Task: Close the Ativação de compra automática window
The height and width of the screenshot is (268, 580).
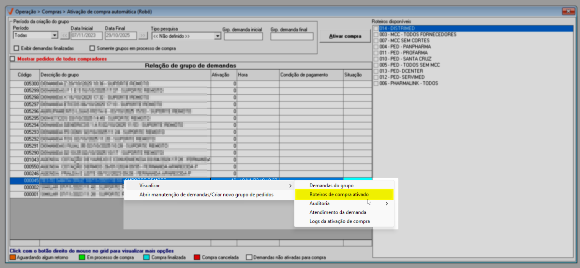Action: [568, 11]
